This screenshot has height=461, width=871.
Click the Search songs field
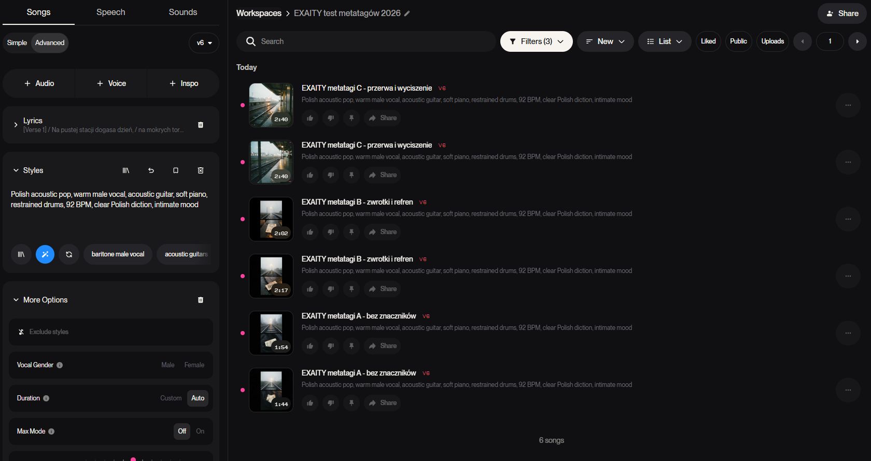pyautogui.click(x=366, y=41)
